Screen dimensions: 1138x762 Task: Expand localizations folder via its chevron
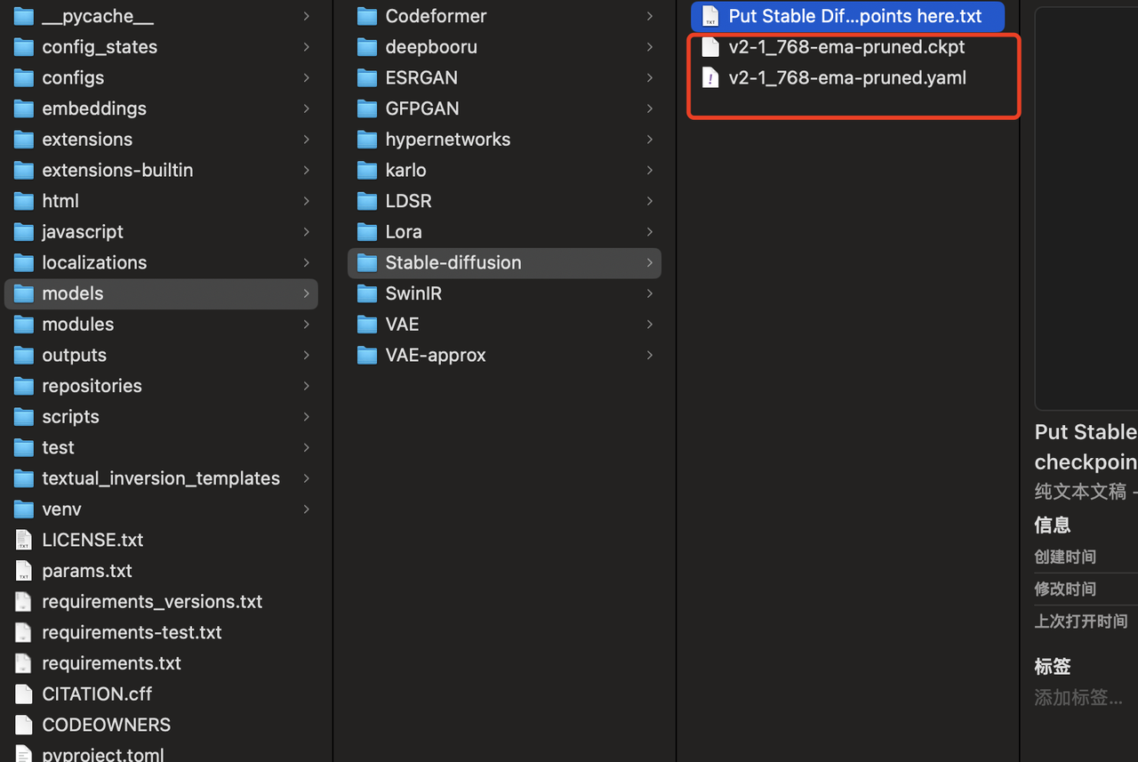[307, 262]
